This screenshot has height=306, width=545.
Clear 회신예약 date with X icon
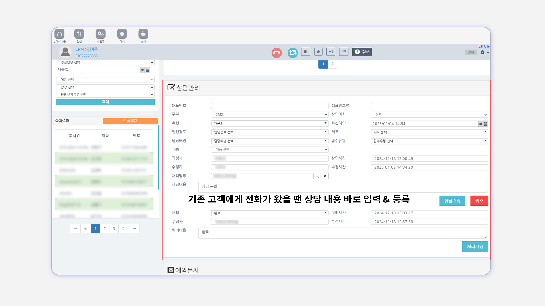click(x=480, y=124)
